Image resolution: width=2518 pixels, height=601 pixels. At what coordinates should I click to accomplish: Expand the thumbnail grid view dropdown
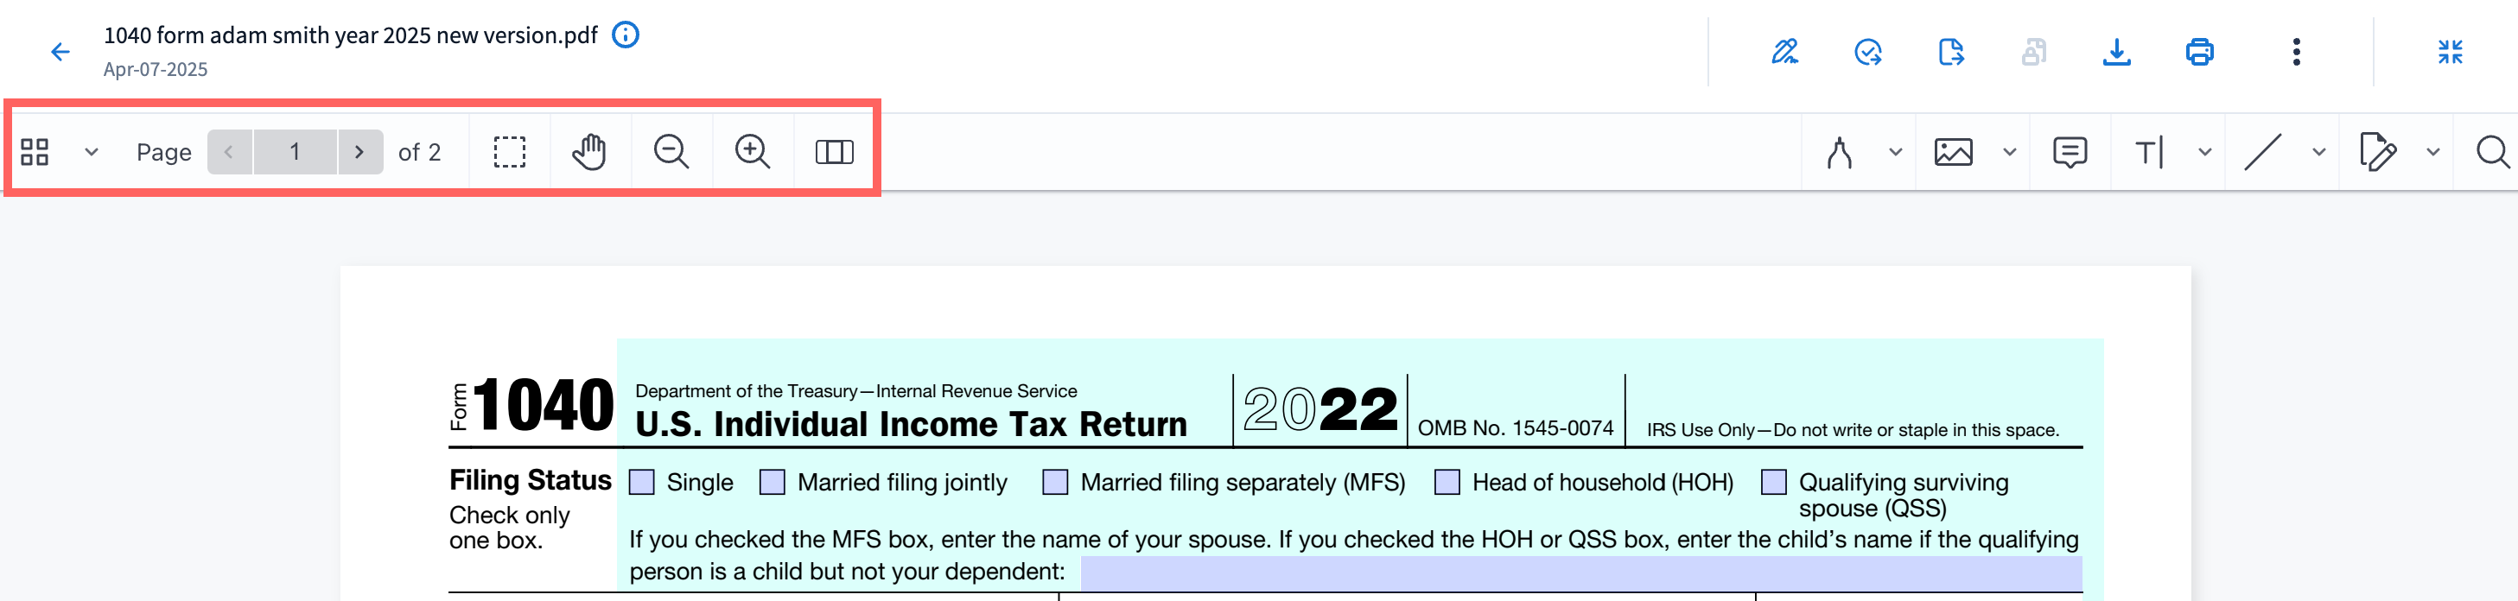[x=91, y=153]
